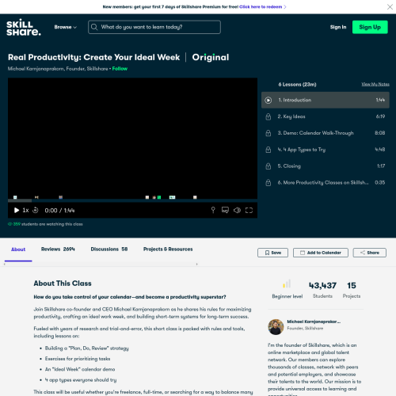Change playback speed 1x control
The width and height of the screenshot is (396, 396).
25,210
